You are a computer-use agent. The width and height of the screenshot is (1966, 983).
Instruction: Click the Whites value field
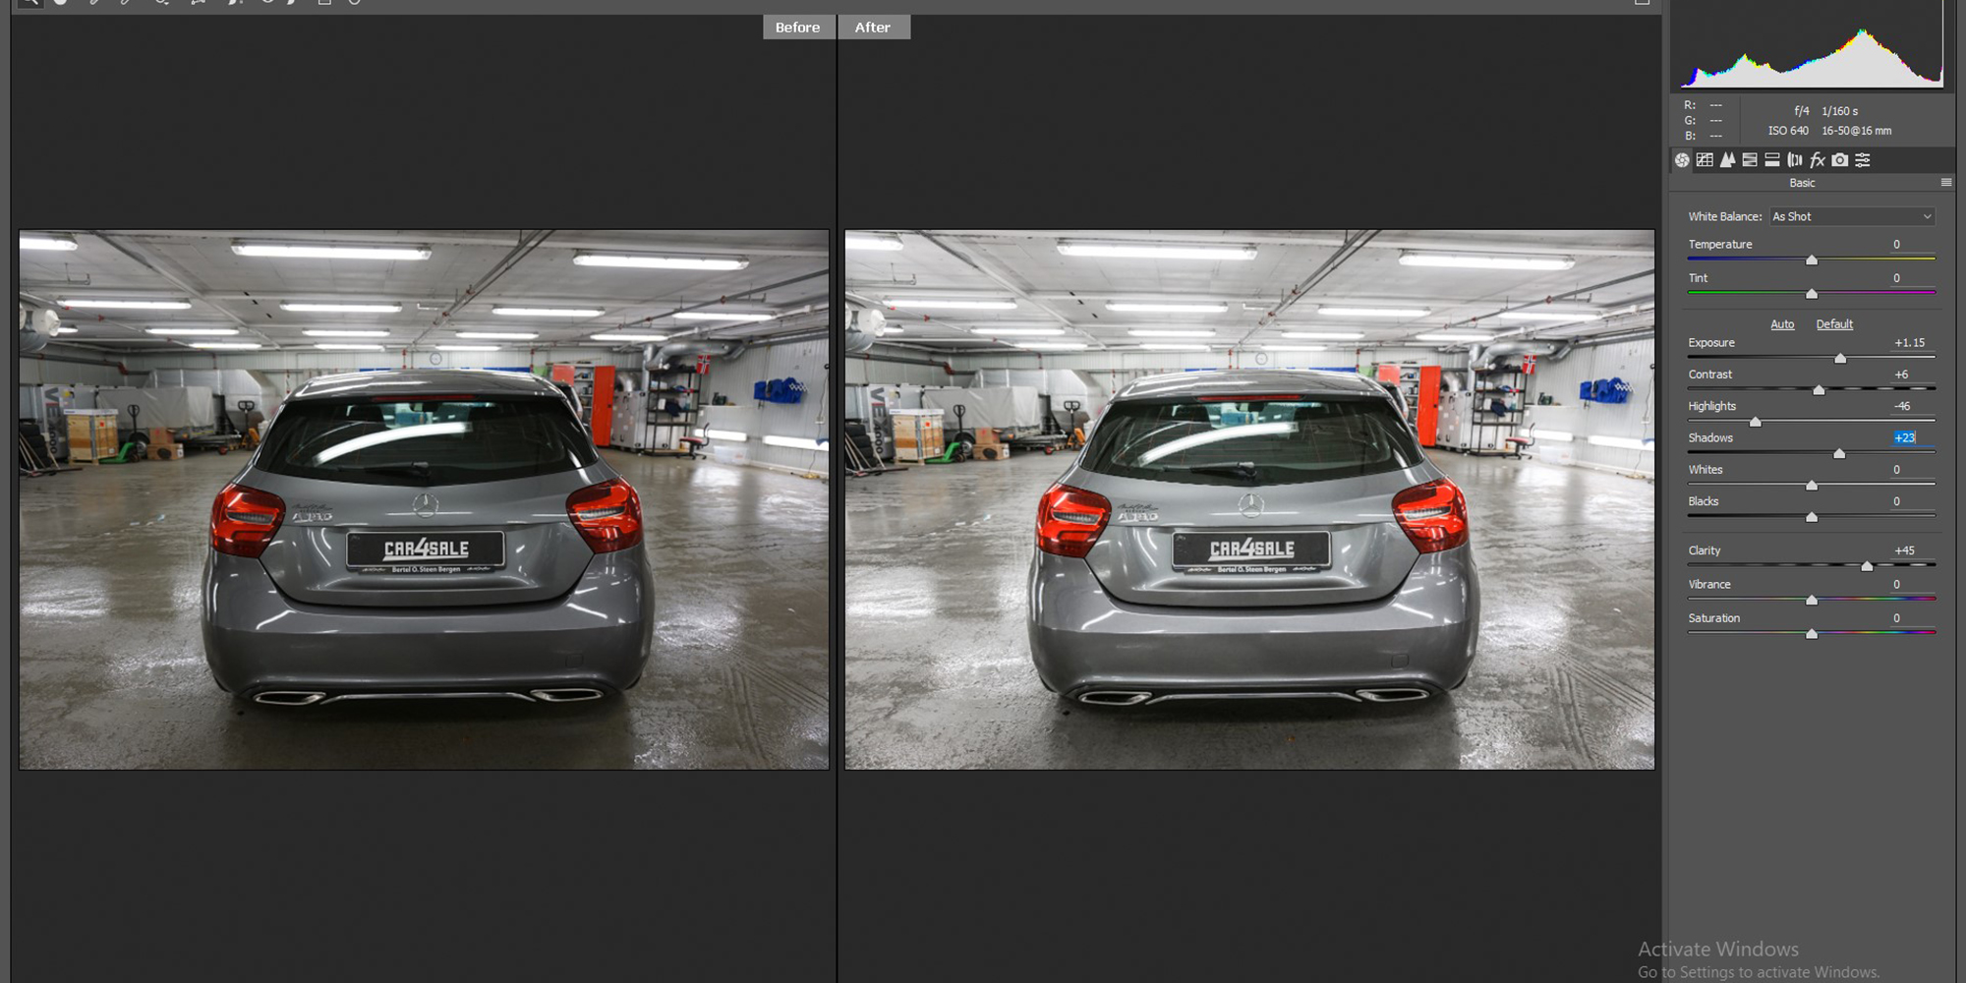pyautogui.click(x=1912, y=470)
